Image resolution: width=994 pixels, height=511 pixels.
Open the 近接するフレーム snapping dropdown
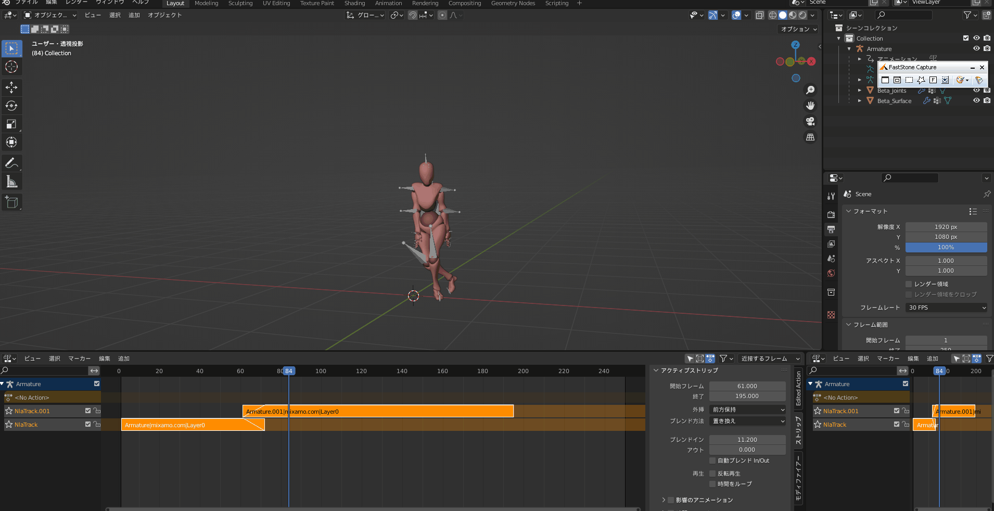[770, 359]
